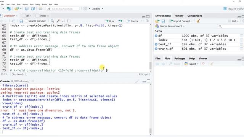
Task: Open find/replace magnifier in editor
Action: click(x=53, y=21)
